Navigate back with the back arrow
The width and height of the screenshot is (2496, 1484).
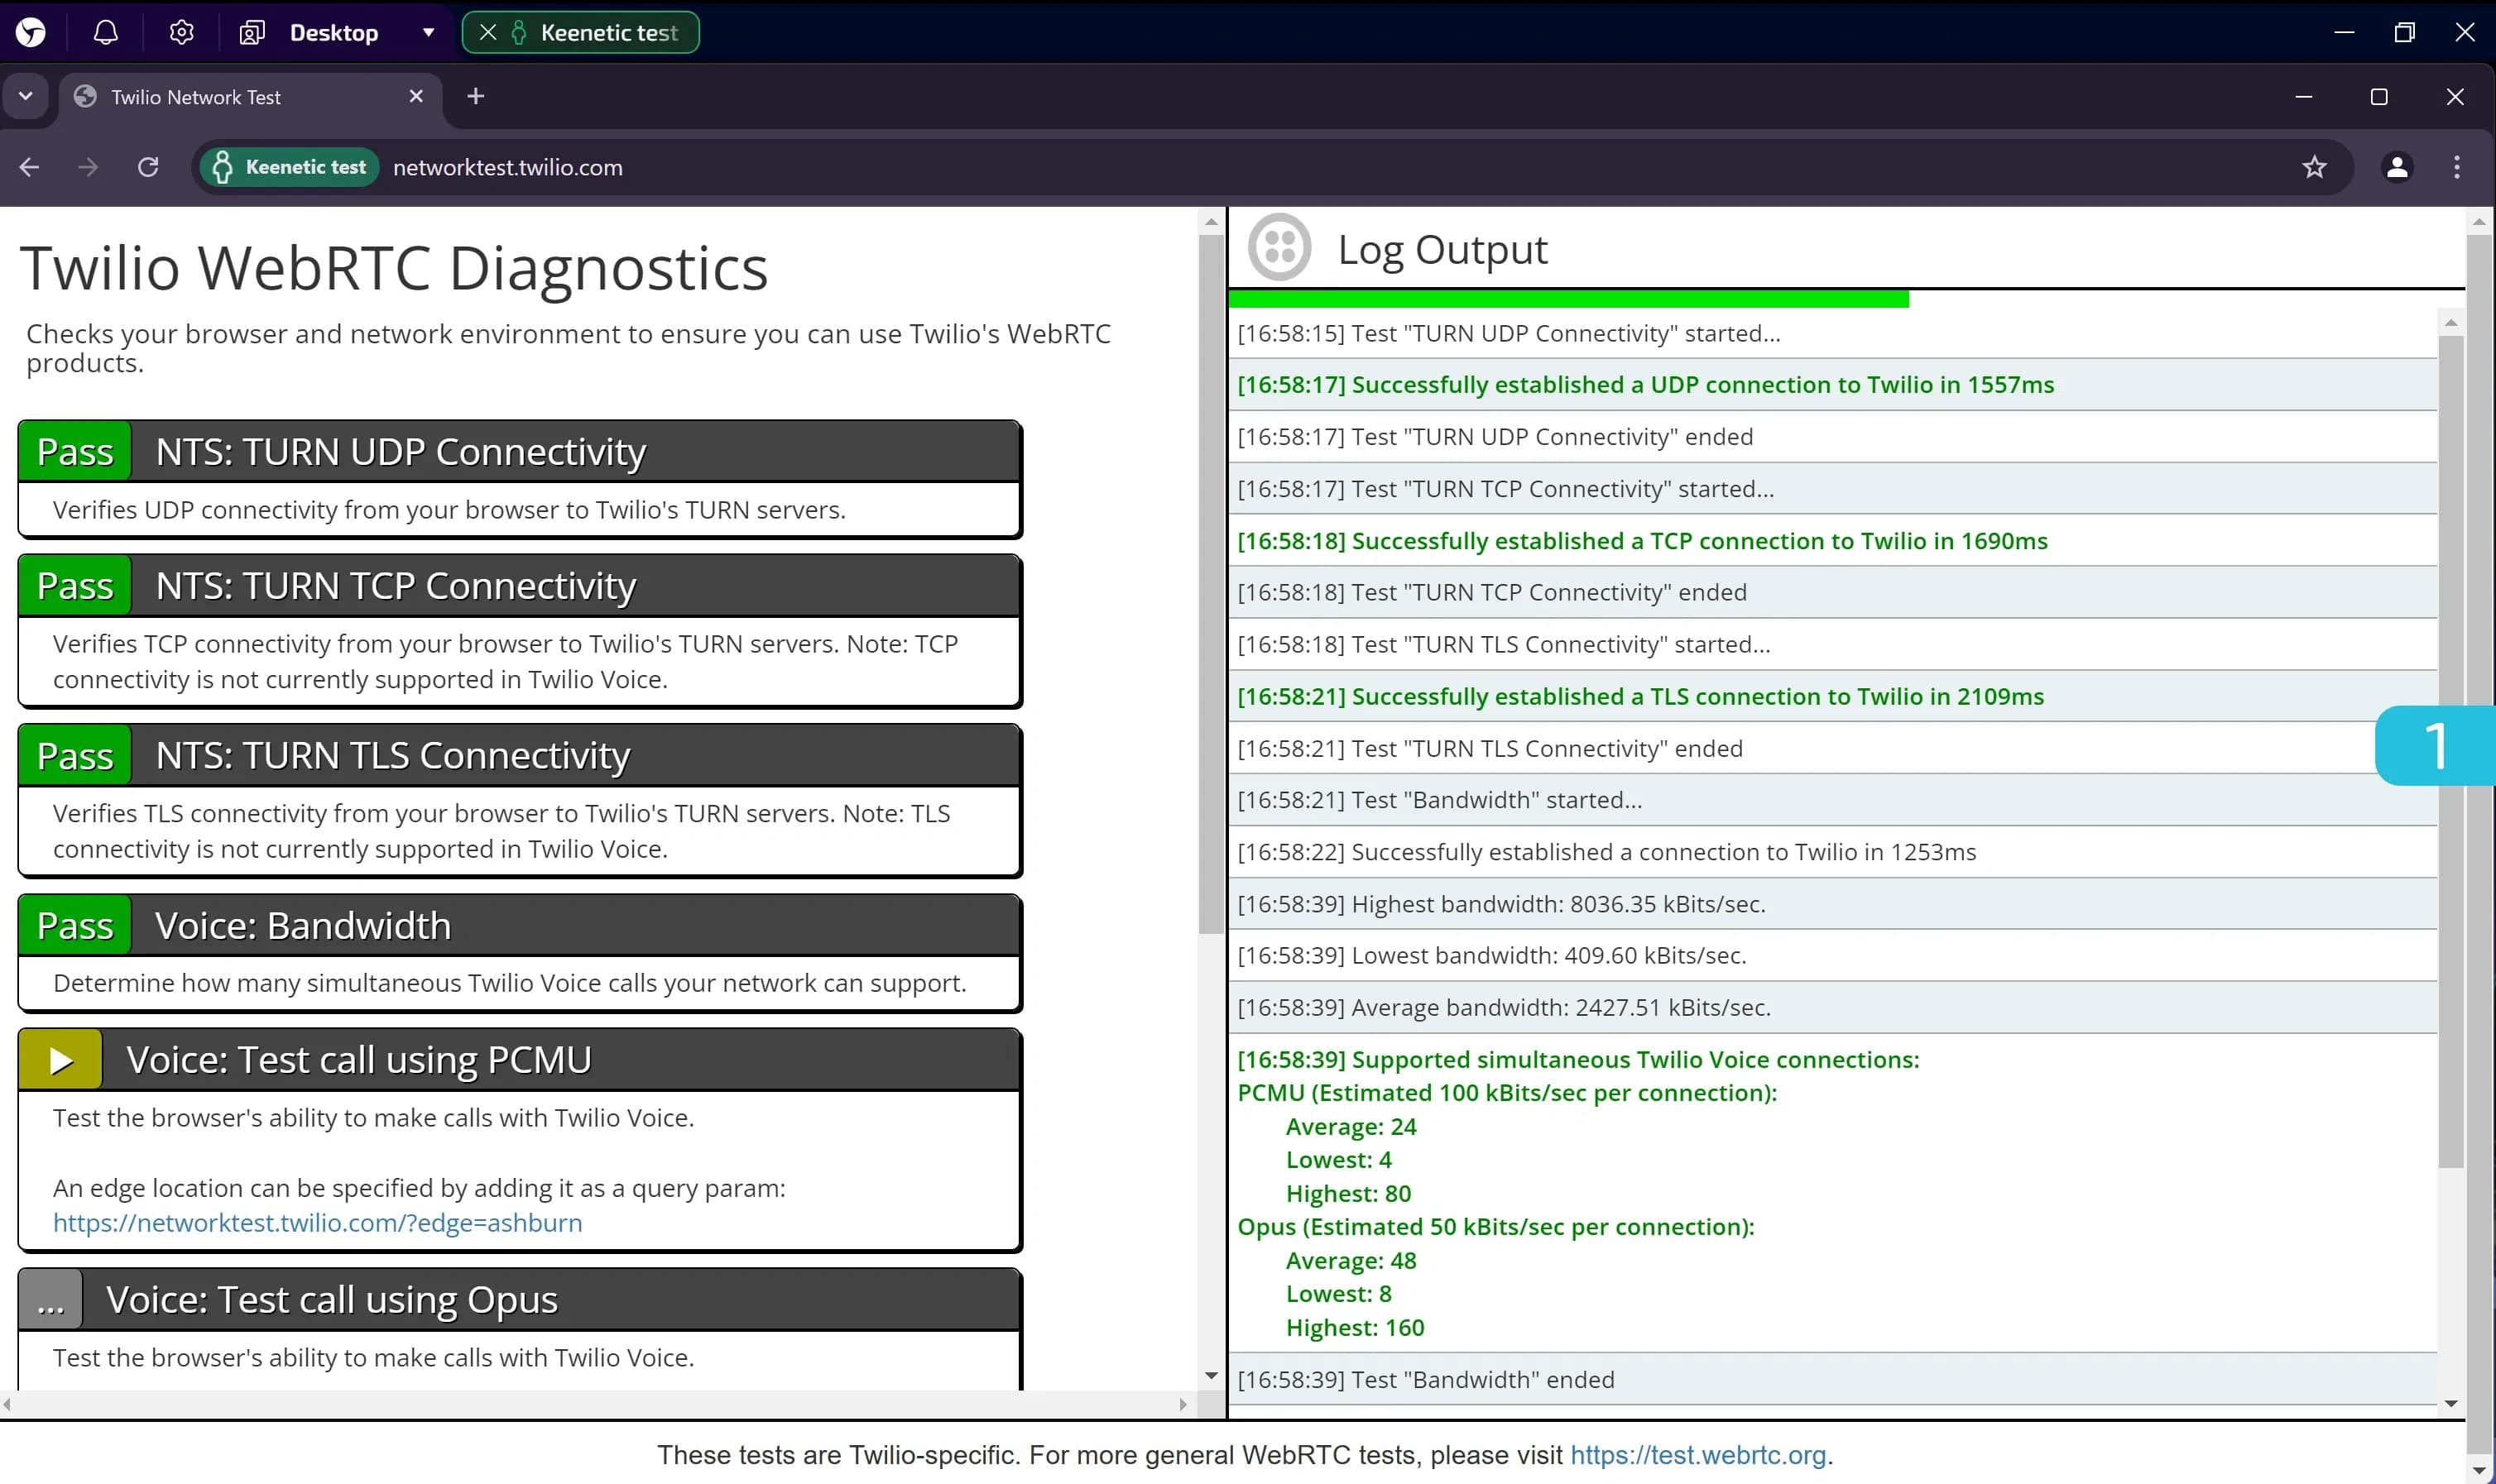click(30, 167)
